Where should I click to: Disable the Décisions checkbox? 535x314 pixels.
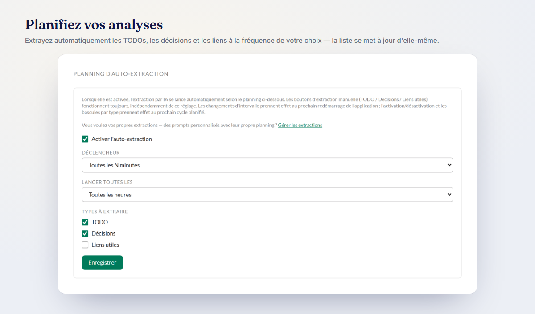pos(85,233)
